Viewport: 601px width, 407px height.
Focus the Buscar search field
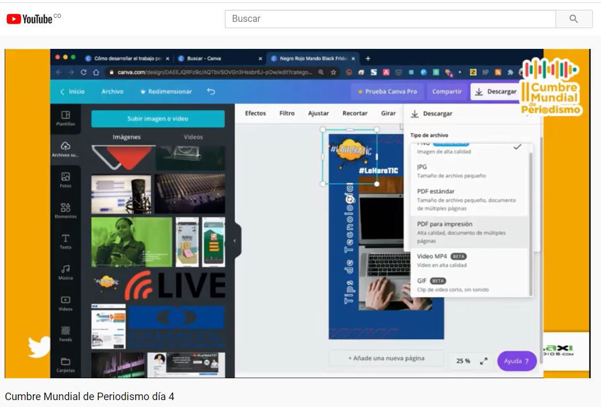[x=390, y=19]
